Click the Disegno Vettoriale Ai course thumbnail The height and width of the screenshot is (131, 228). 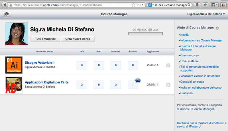click(x=14, y=65)
